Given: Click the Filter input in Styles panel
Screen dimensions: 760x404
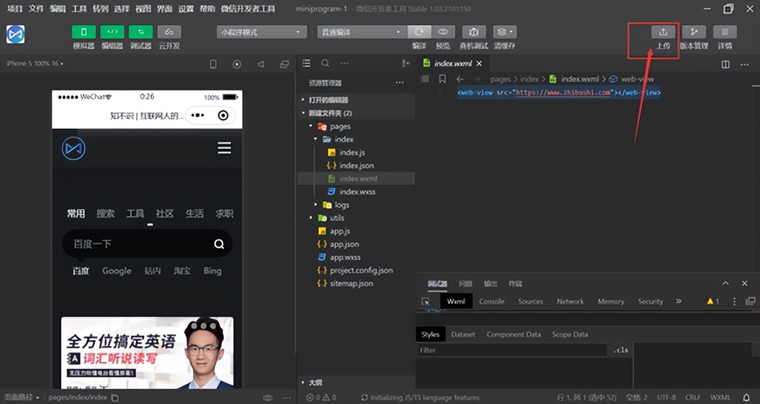Looking at the screenshot, I should [x=511, y=350].
